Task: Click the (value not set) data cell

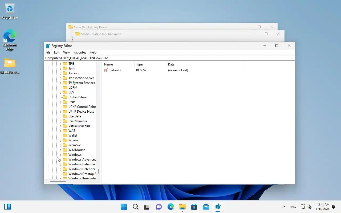Action: pos(178,70)
